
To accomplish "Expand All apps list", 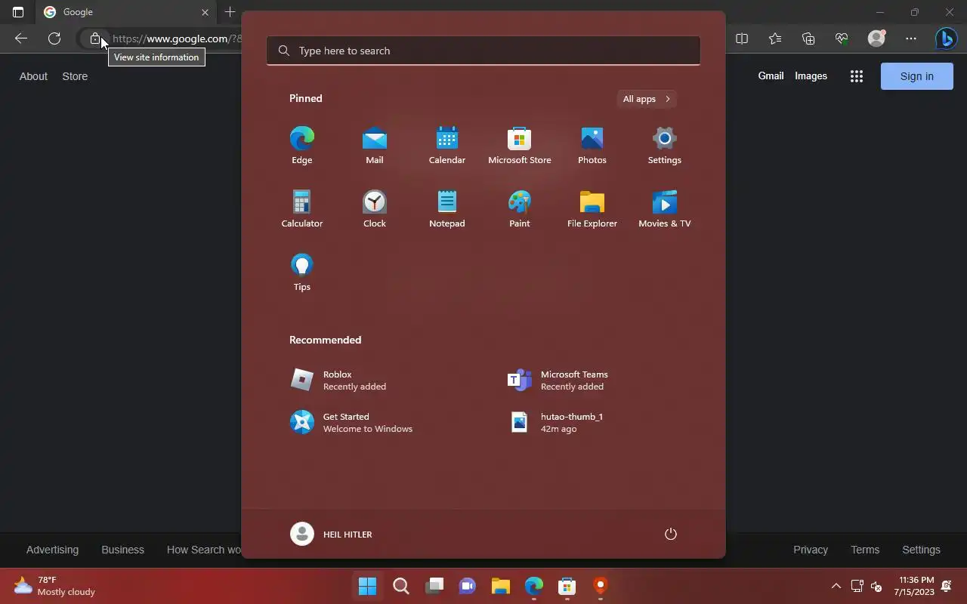I will pyautogui.click(x=647, y=99).
